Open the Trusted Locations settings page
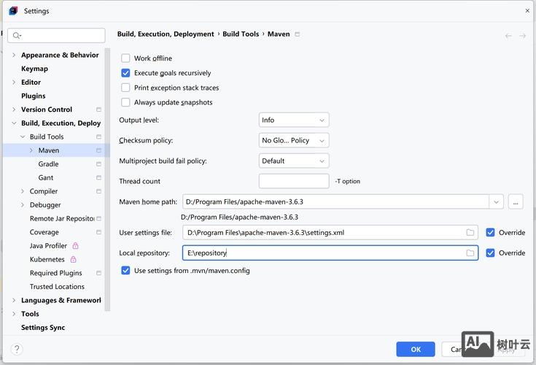Screen dimensions: 536x365 (x=57, y=287)
